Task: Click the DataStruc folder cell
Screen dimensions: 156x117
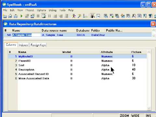Action: (x=98, y=35)
